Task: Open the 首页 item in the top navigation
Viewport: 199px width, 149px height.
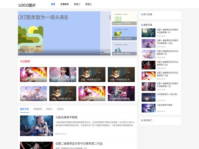Action: click(x=53, y=4)
